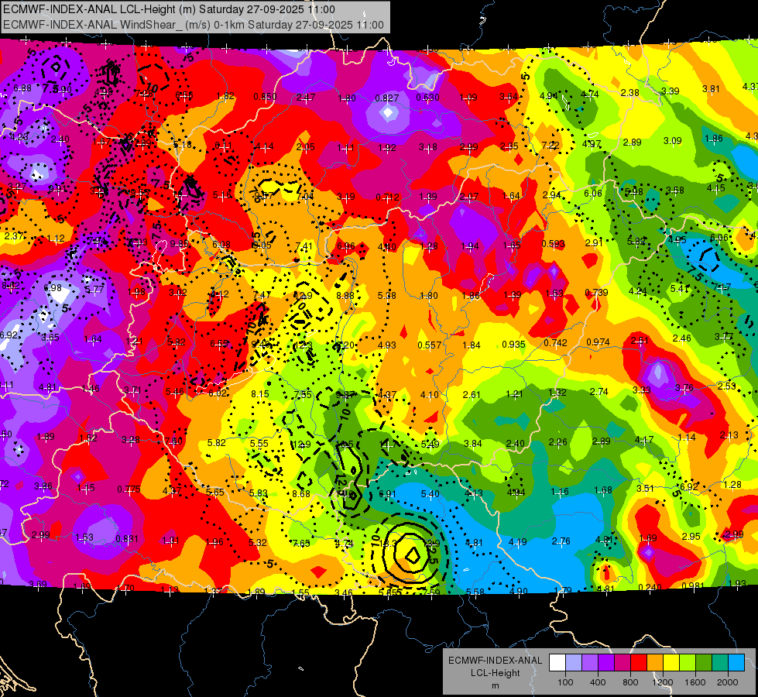The image size is (758, 697).
Task: Click the legend tick label 800
Action: [630, 682]
